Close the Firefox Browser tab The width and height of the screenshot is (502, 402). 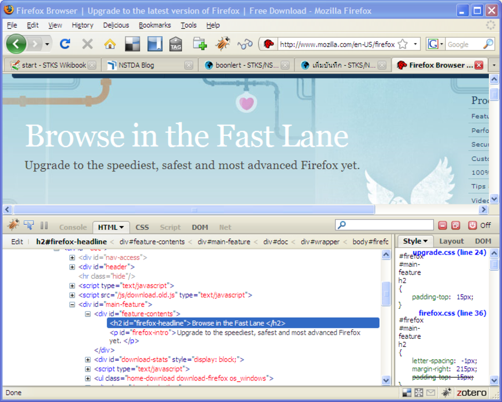pos(479,65)
